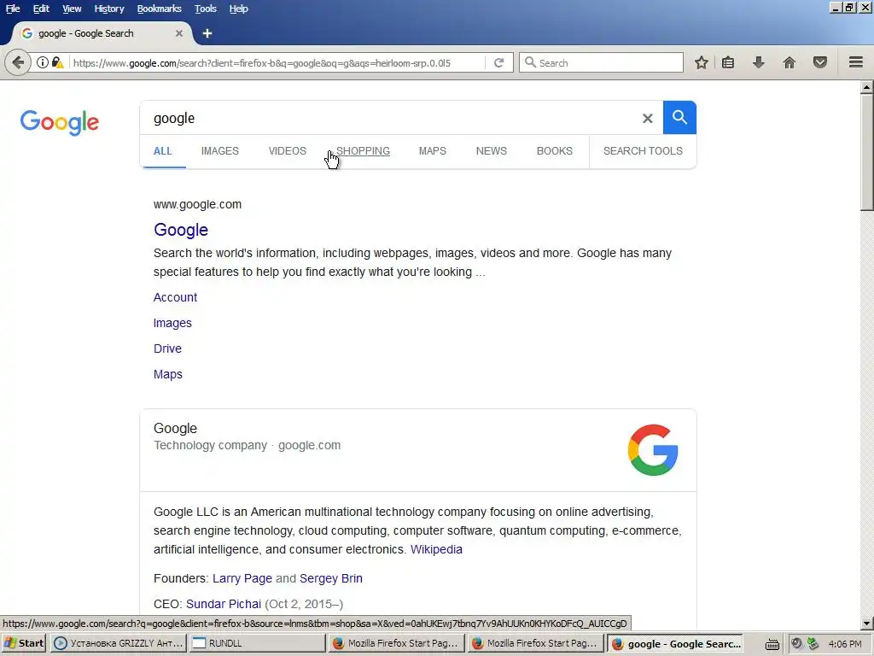Open the Larry Page link

[x=242, y=578]
